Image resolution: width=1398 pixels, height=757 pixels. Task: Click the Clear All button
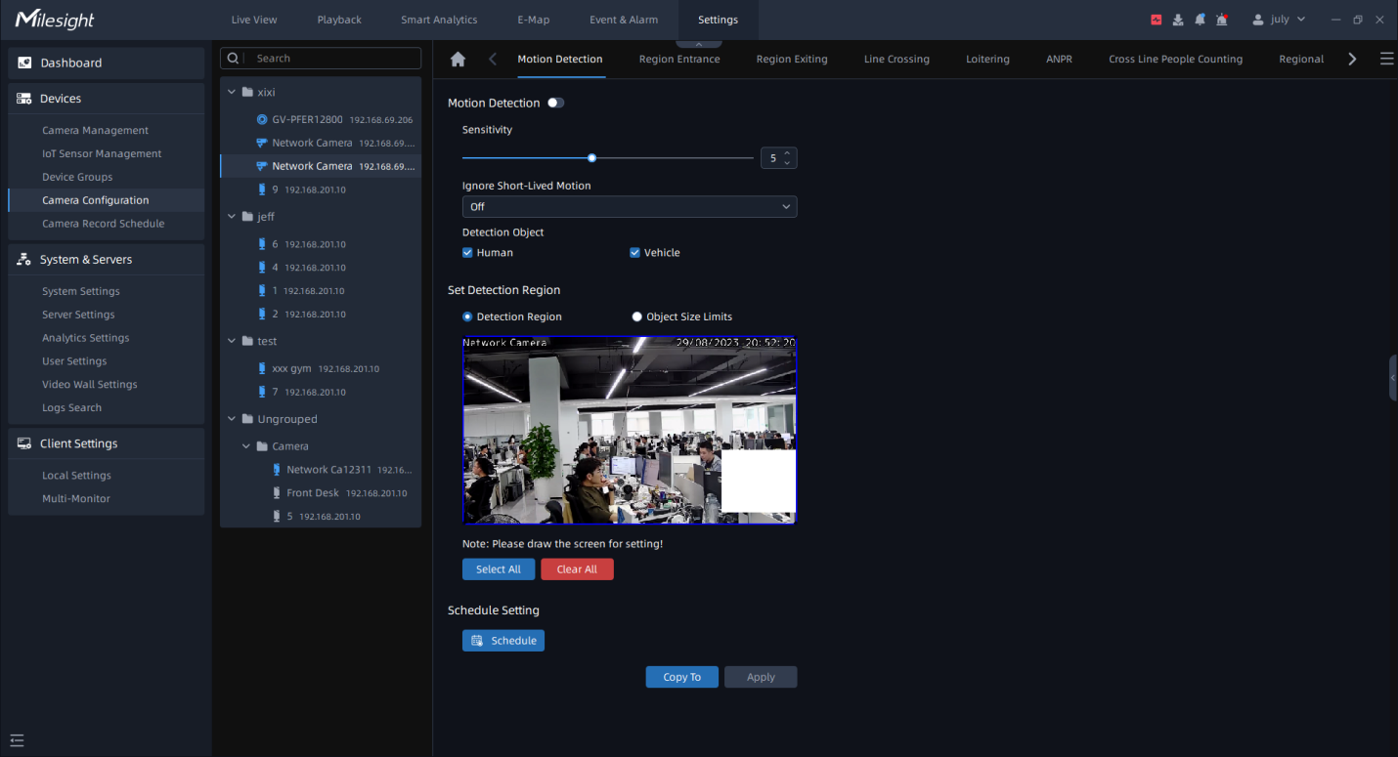(x=577, y=568)
